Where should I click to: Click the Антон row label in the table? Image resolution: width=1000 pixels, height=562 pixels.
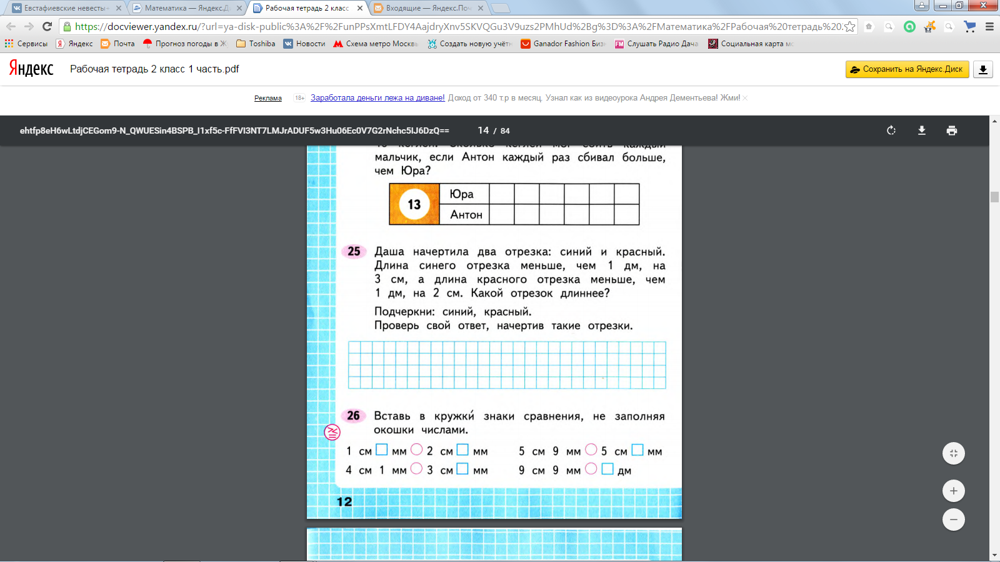pyautogui.click(x=466, y=215)
